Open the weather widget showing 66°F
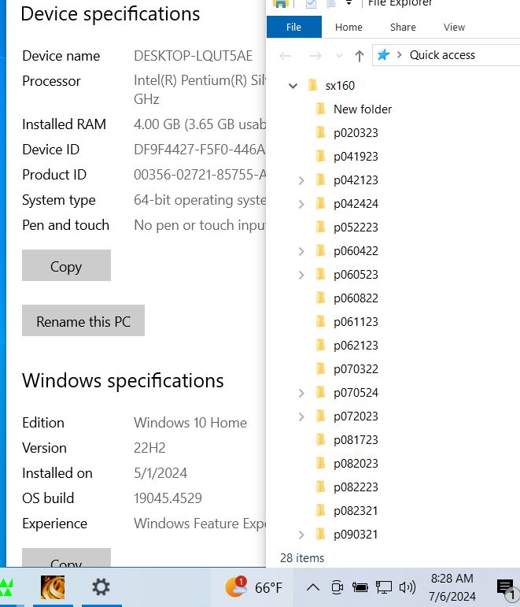 254,587
